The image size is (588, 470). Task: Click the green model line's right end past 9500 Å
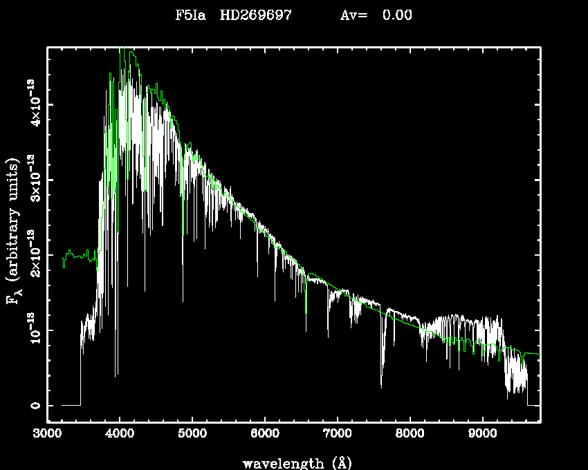533,354
